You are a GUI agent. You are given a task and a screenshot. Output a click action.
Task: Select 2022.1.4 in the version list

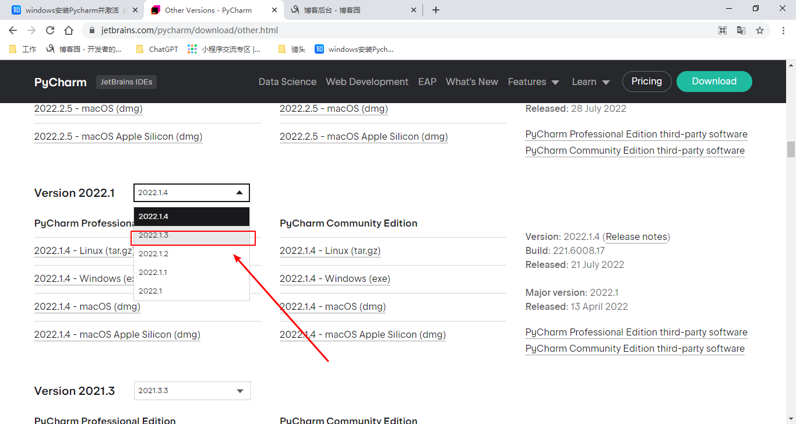coord(192,217)
